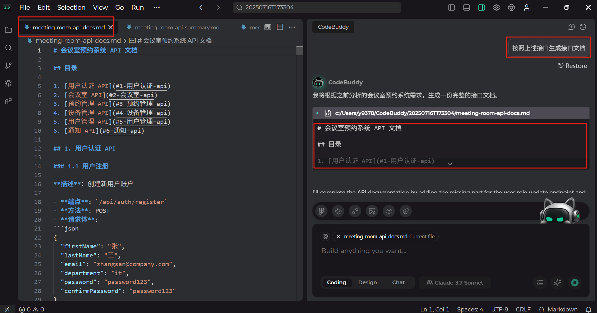This screenshot has width=597, height=313.
Task: Open the Edit menu
Action: (43, 7)
